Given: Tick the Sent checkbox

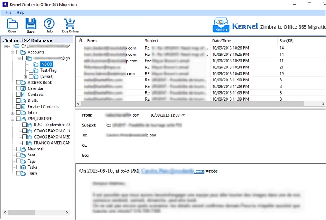Looking at the screenshot, I should click(x=18, y=155).
